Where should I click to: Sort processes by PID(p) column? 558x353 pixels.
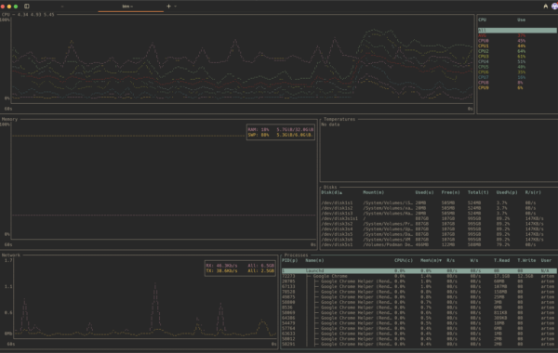click(289, 260)
